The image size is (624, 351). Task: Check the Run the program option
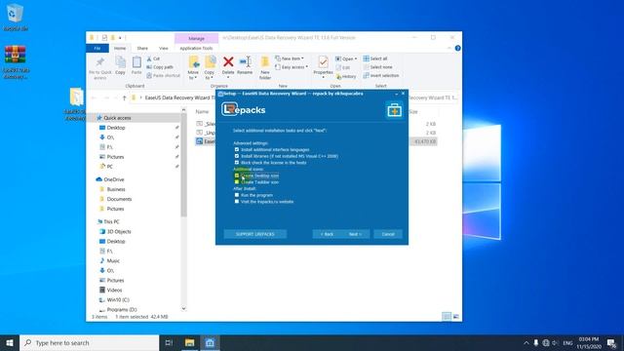pyautogui.click(x=237, y=195)
